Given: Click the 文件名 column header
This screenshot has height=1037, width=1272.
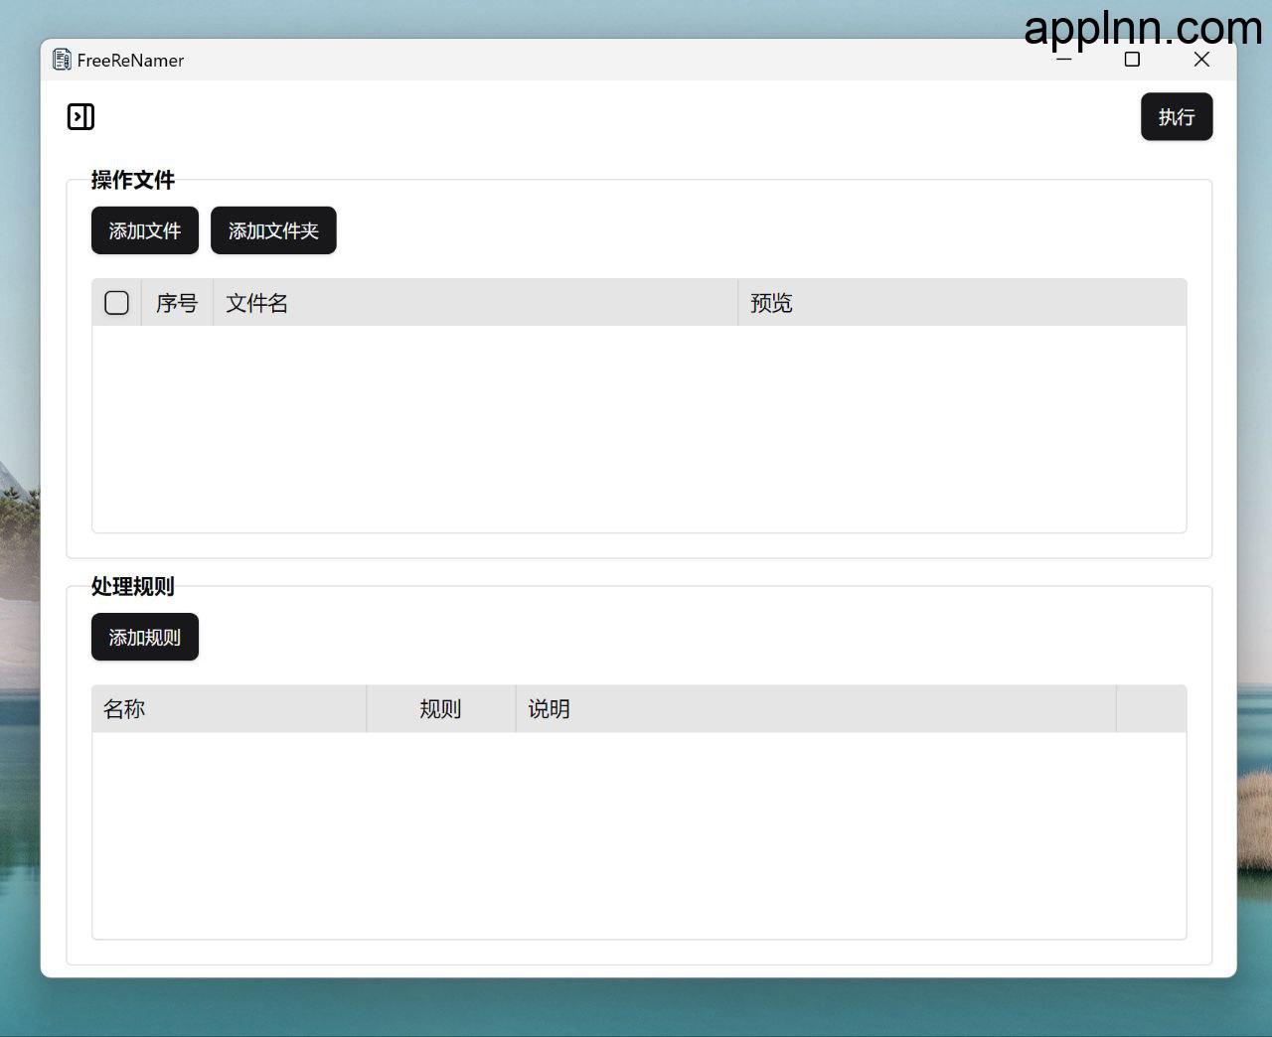Looking at the screenshot, I should (257, 303).
